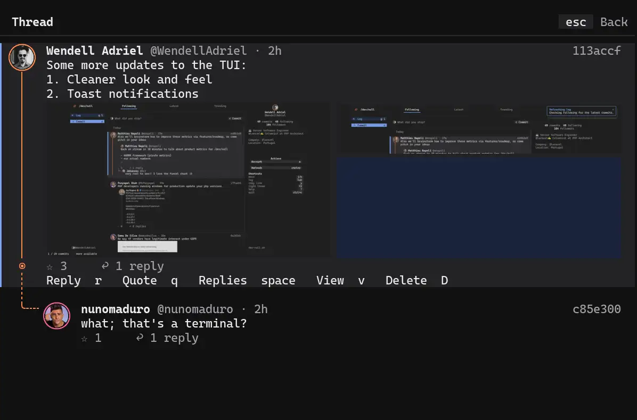The image size is (637, 420).
Task: Star nunomaduro's reply
Action: (84, 339)
